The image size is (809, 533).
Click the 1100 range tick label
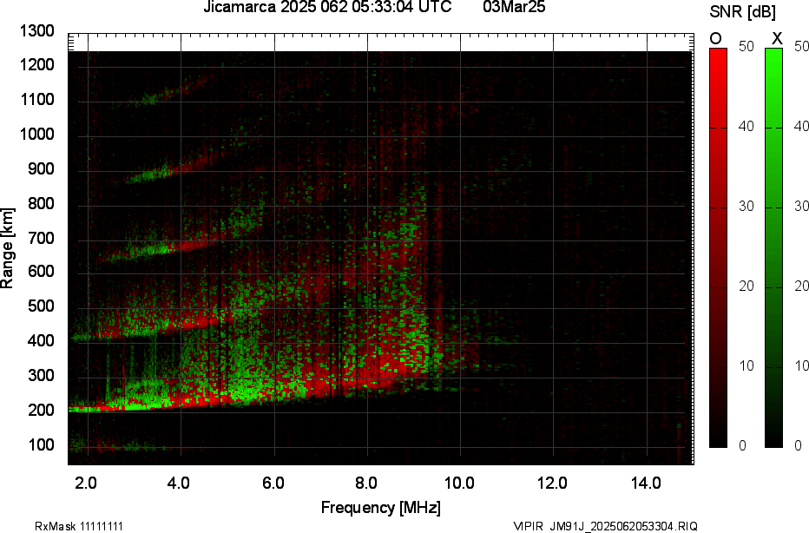pos(37,100)
